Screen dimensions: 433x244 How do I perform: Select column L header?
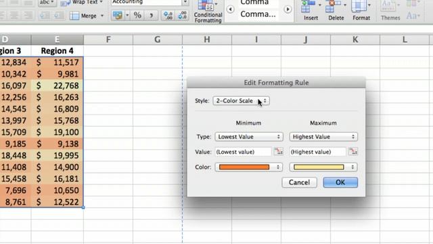[405, 39]
